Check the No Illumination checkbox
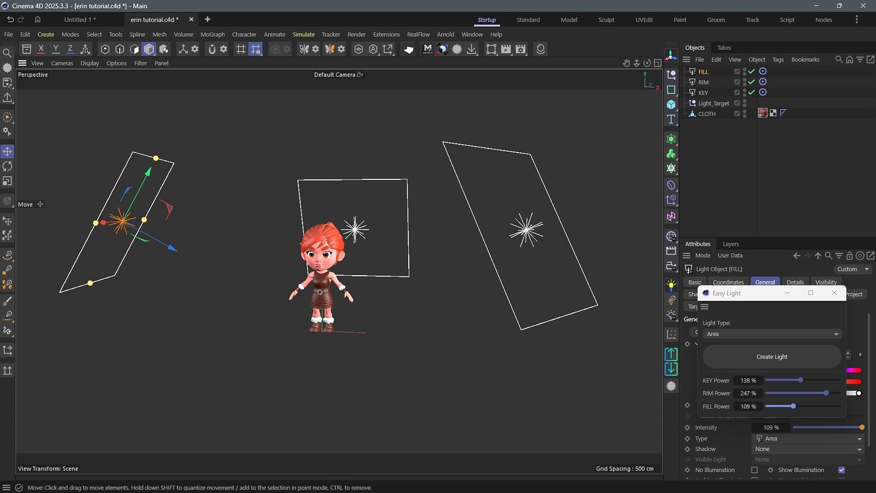Screen dimensions: 876x493 click(755, 470)
